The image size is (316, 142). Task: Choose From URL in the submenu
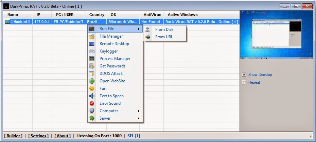(165, 37)
